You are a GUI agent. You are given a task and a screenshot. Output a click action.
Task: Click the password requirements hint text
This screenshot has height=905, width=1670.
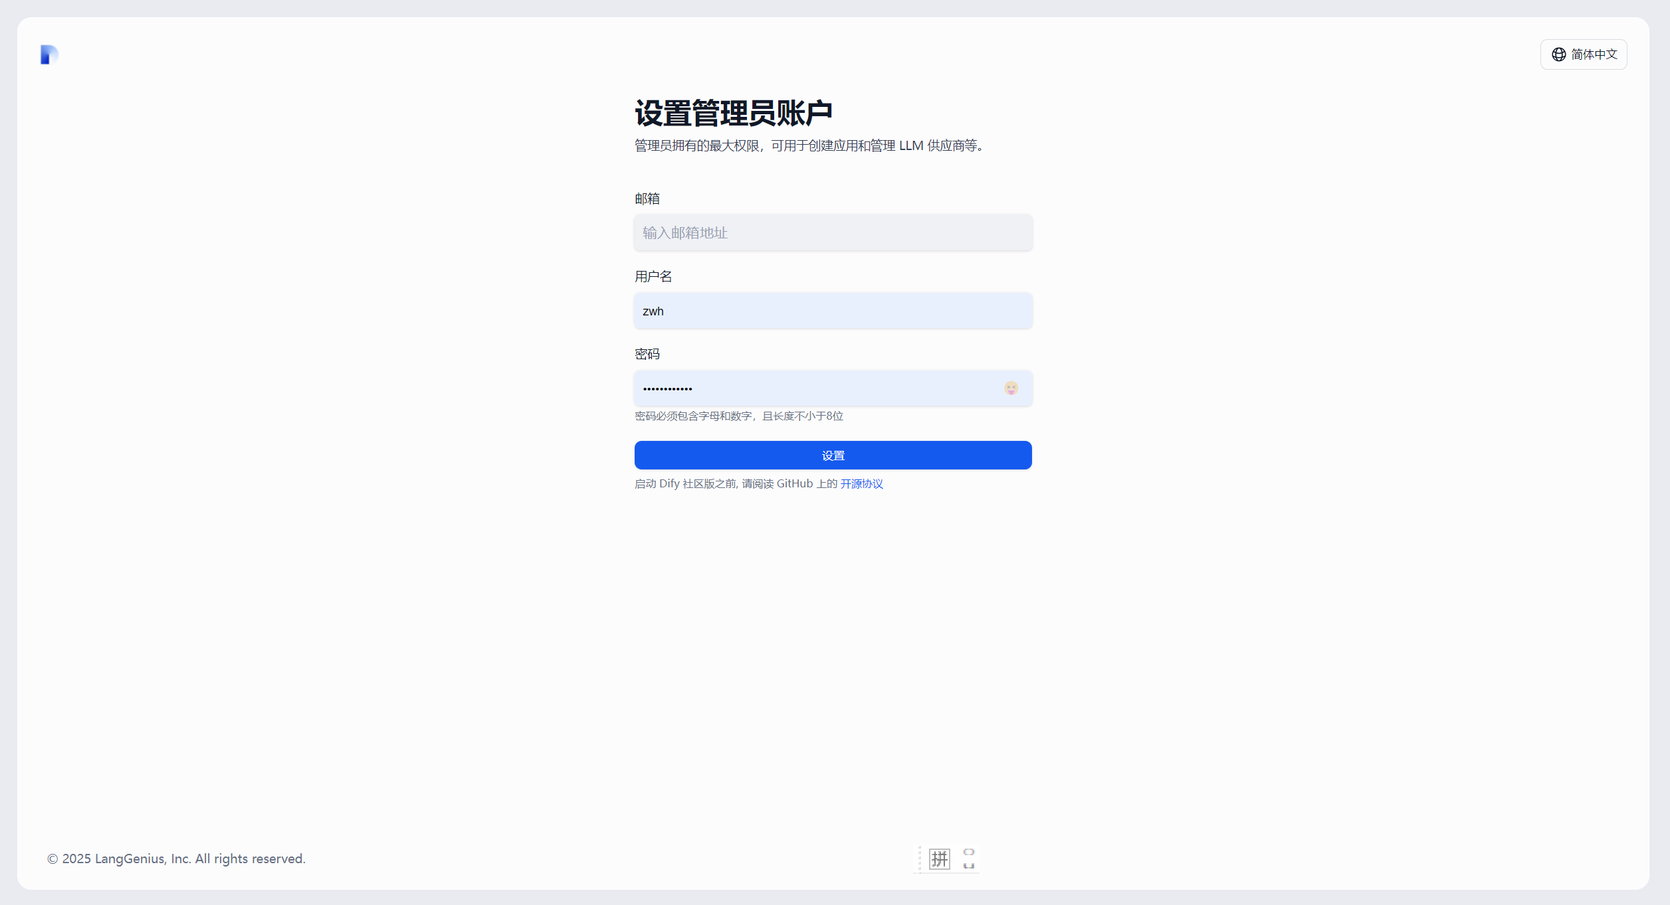738,416
